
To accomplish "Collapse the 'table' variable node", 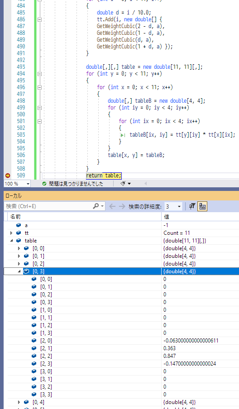I will click(x=11, y=241).
